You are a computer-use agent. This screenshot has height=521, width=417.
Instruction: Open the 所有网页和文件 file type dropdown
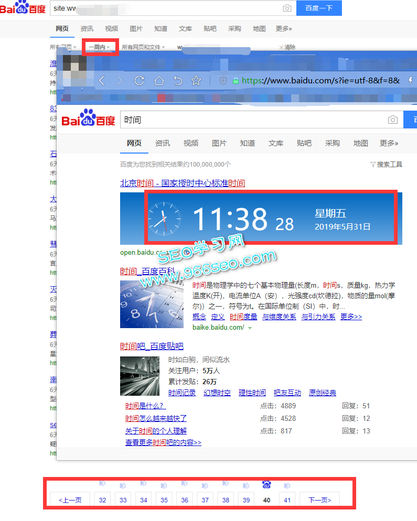point(143,47)
